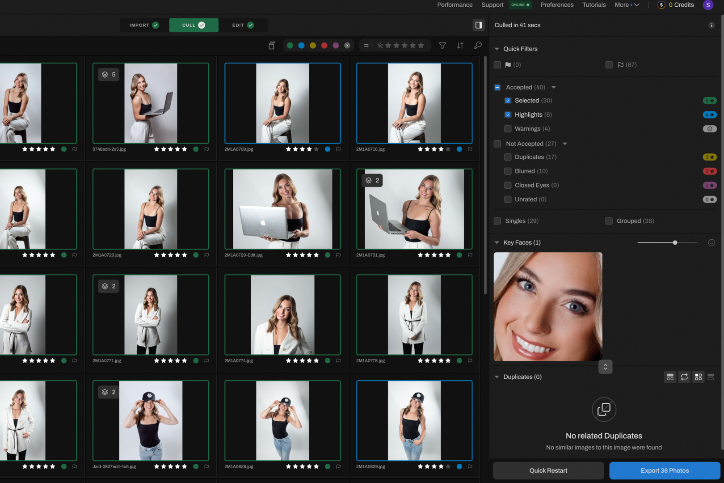Go to the Edit tab

[x=243, y=25]
